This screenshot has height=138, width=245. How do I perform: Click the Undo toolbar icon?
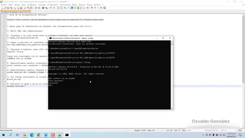[36, 8]
